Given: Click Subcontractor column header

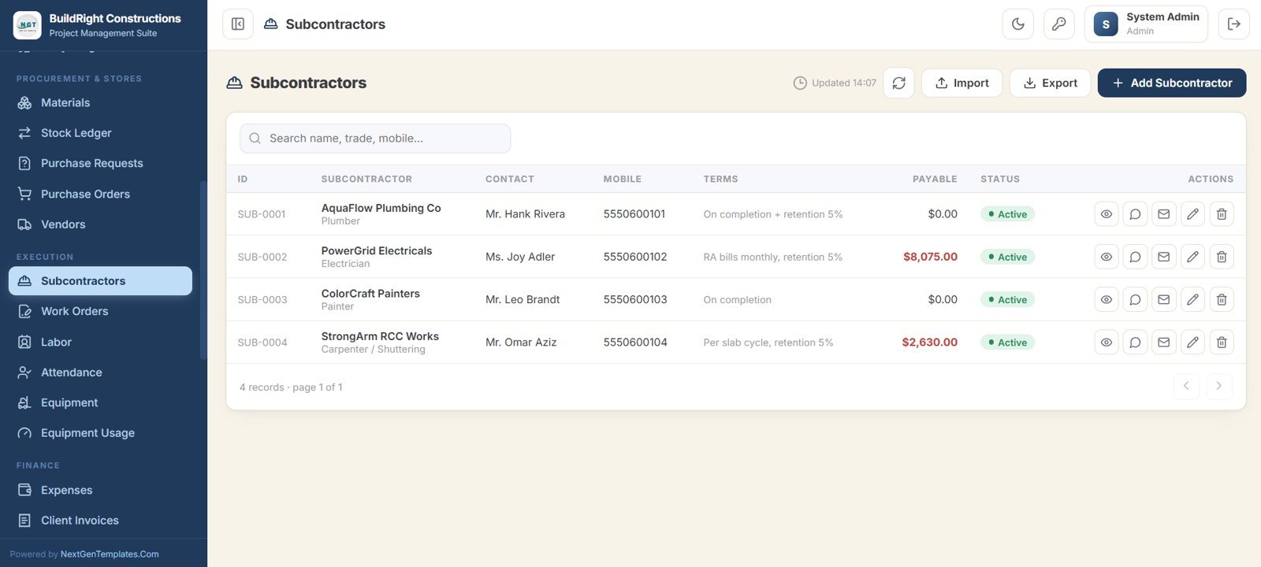Looking at the screenshot, I should (366, 180).
